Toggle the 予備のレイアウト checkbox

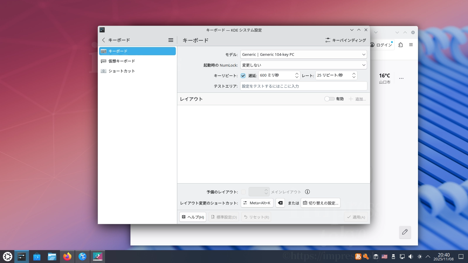tap(243, 192)
